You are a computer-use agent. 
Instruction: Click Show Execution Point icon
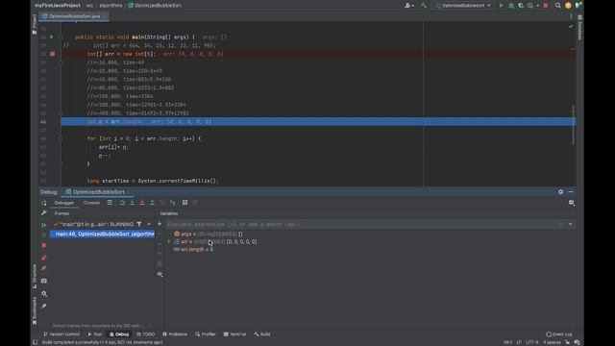(110, 203)
